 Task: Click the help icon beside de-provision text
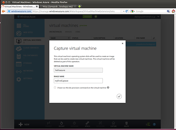tap(108, 88)
